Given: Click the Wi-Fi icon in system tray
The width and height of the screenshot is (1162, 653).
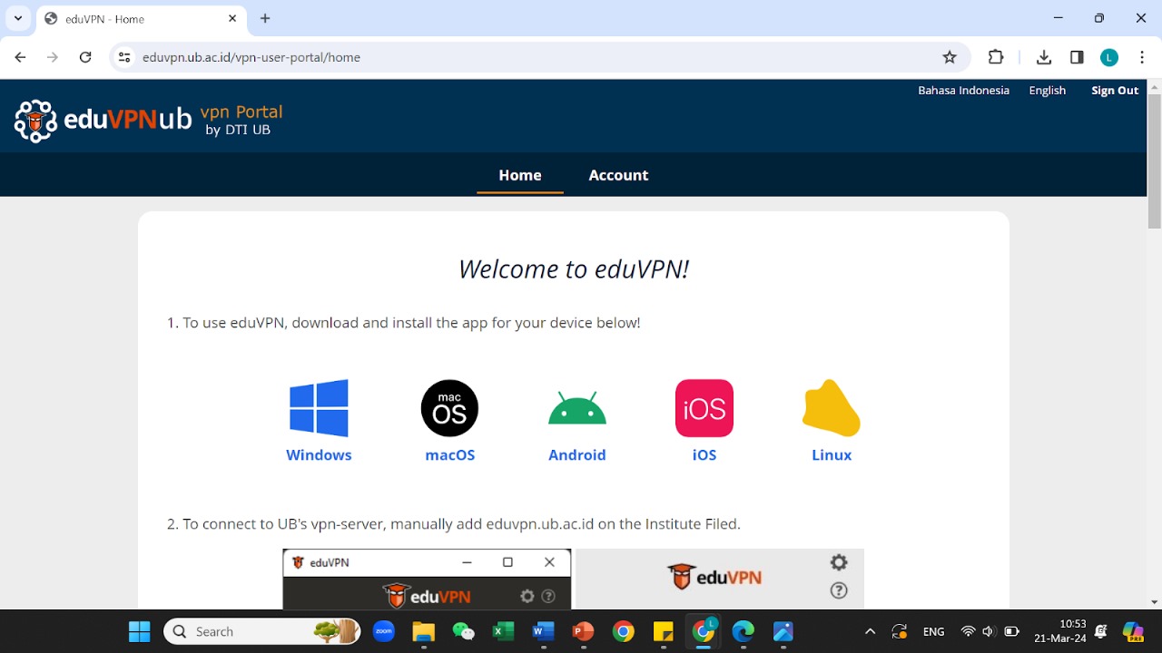Looking at the screenshot, I should click(x=968, y=631).
